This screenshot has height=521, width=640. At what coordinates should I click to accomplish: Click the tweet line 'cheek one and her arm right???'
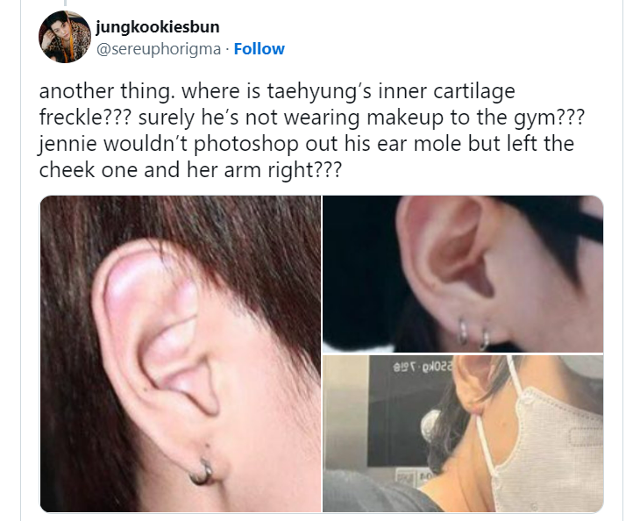(x=190, y=170)
